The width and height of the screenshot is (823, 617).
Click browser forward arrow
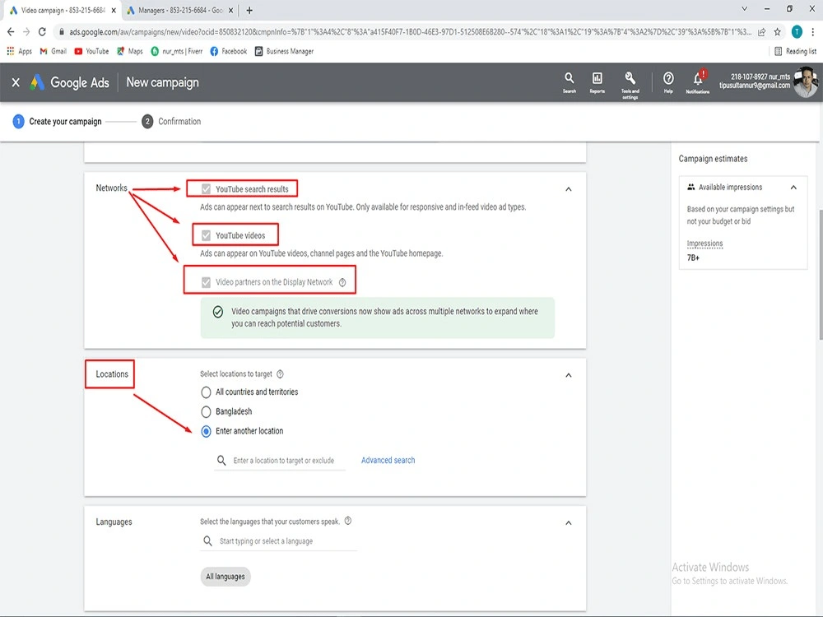(x=26, y=32)
